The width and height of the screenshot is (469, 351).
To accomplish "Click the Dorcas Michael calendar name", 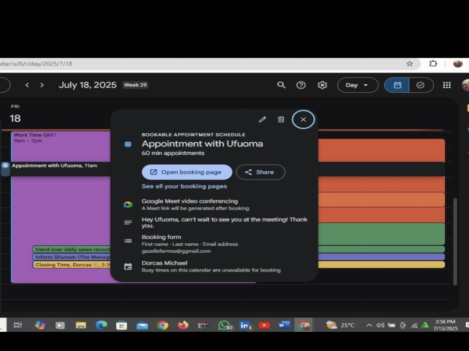I will 165,263.
